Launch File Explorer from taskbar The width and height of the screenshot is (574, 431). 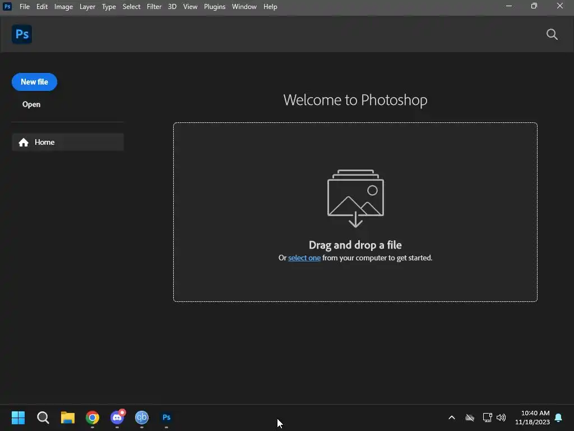pos(68,418)
